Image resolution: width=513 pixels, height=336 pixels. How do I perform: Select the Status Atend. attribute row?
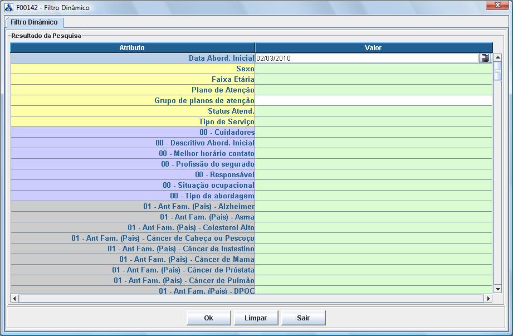[x=133, y=111]
